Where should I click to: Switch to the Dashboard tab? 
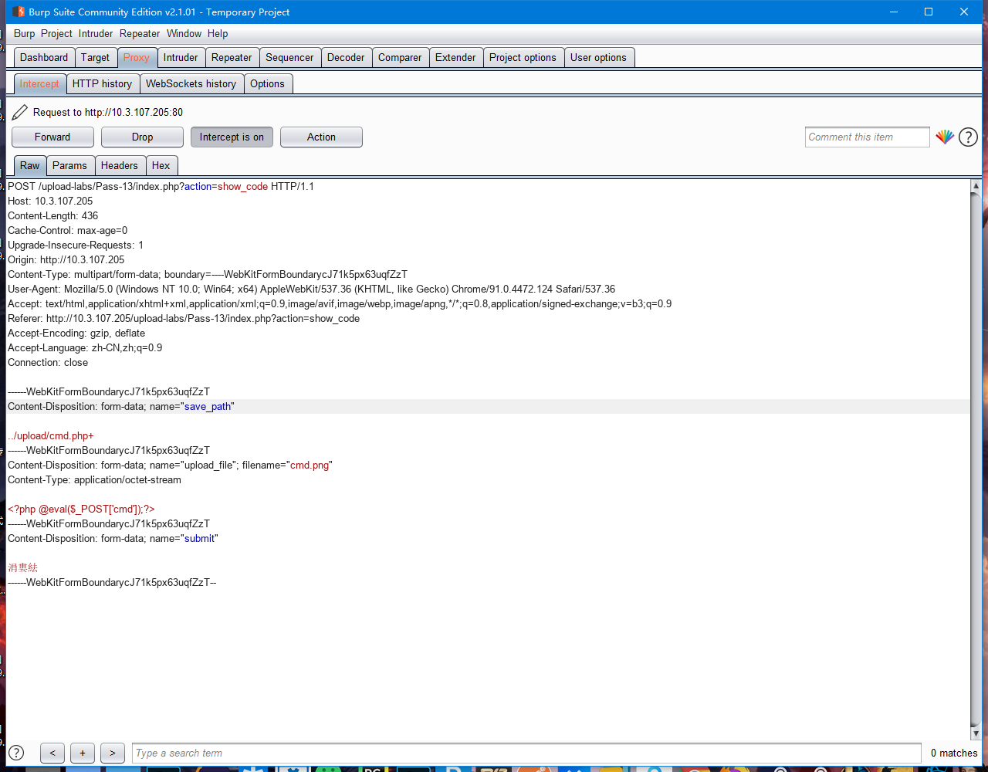[x=44, y=57]
